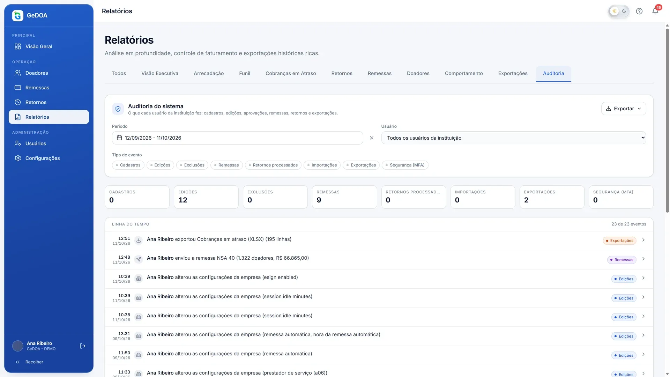The width and height of the screenshot is (670, 377).
Task: Click the Ana Ribeiro user profile
Action: click(42, 346)
